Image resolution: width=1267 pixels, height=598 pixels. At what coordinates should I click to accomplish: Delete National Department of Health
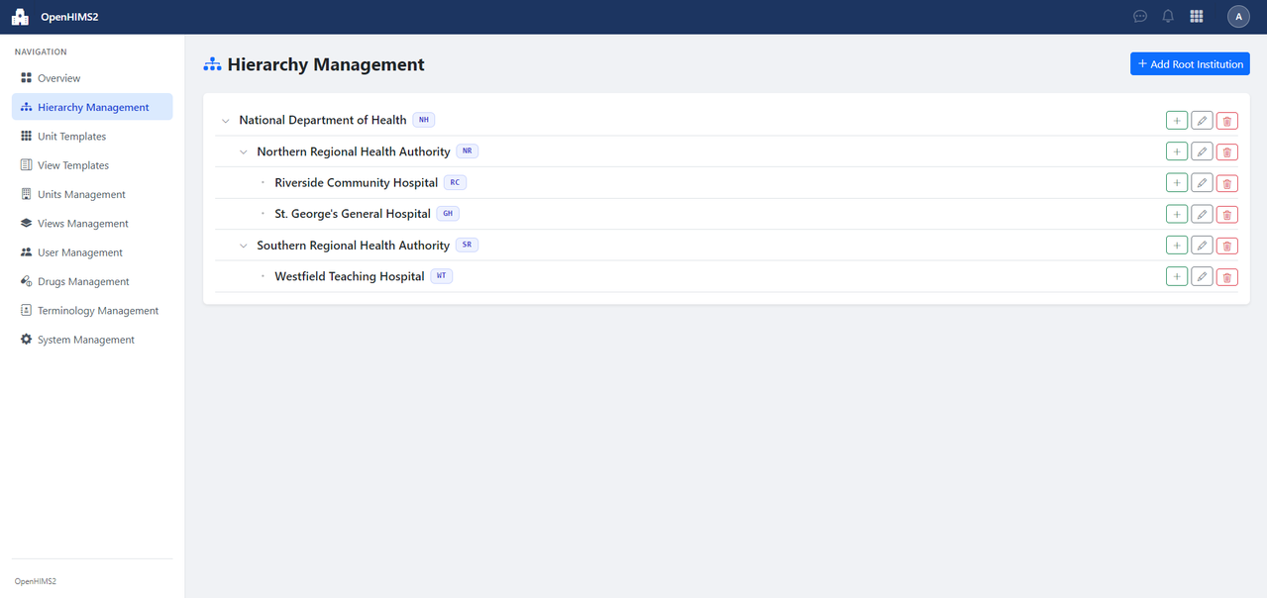coord(1227,121)
